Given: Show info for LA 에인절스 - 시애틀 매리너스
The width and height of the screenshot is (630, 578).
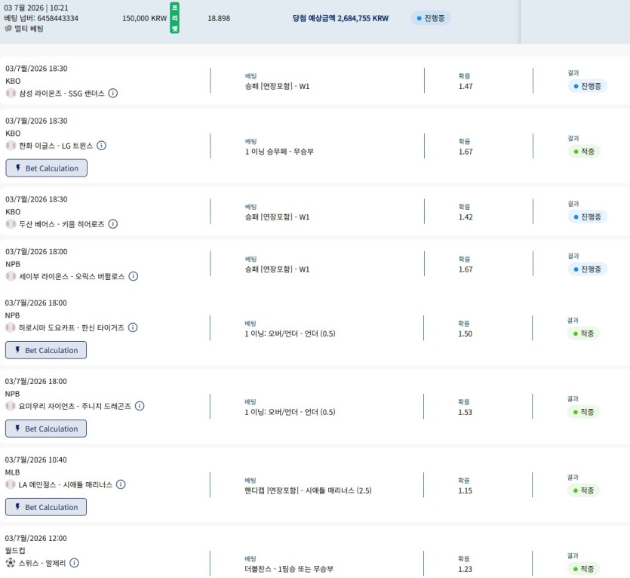Looking at the screenshot, I should pos(121,484).
